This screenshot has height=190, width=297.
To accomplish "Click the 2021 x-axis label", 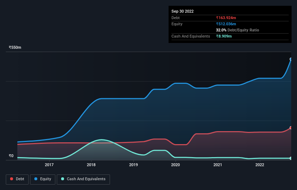I will click(218, 165).
